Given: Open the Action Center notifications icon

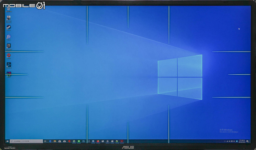Looking at the screenshot, I should point(248,141).
